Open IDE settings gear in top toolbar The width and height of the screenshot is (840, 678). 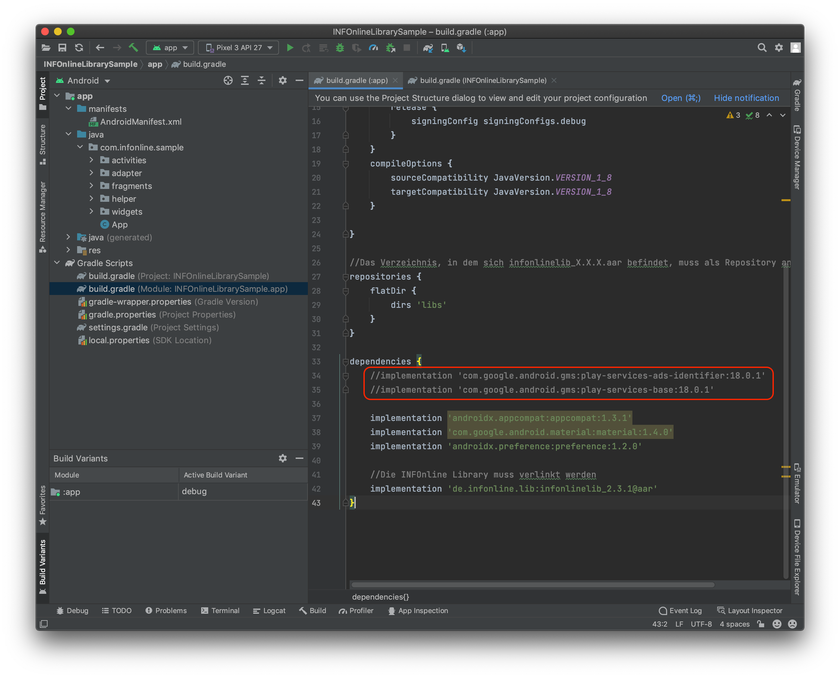(x=779, y=48)
